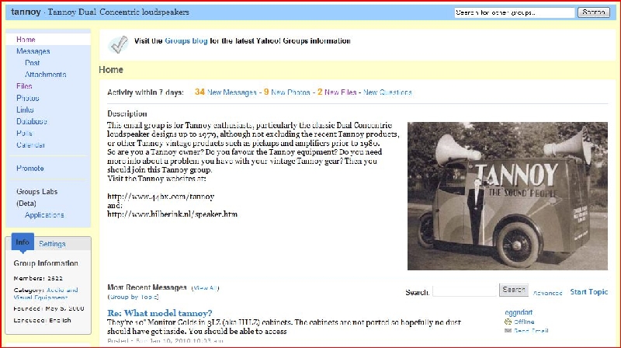Click the offline status icon under eggndart

tap(508, 322)
